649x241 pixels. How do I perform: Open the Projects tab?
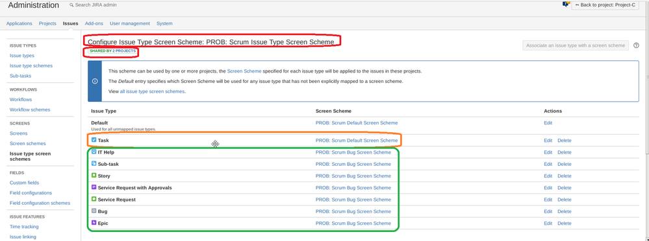[47, 23]
